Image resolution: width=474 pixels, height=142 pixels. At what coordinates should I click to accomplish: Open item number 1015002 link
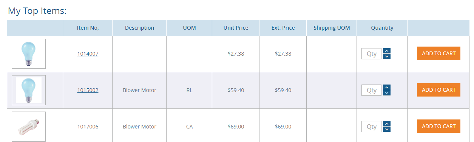[88, 90]
